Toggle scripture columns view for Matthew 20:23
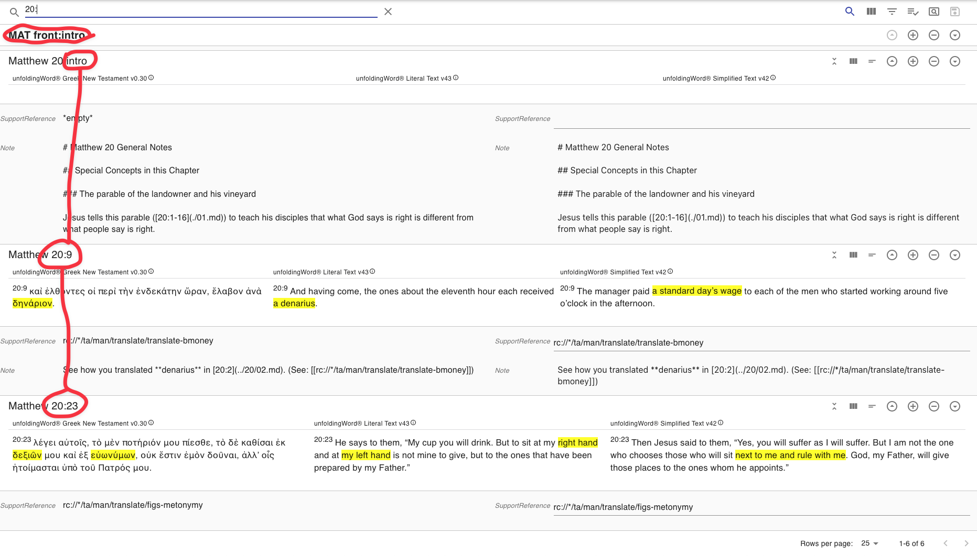The height and width of the screenshot is (556, 977). click(x=853, y=406)
